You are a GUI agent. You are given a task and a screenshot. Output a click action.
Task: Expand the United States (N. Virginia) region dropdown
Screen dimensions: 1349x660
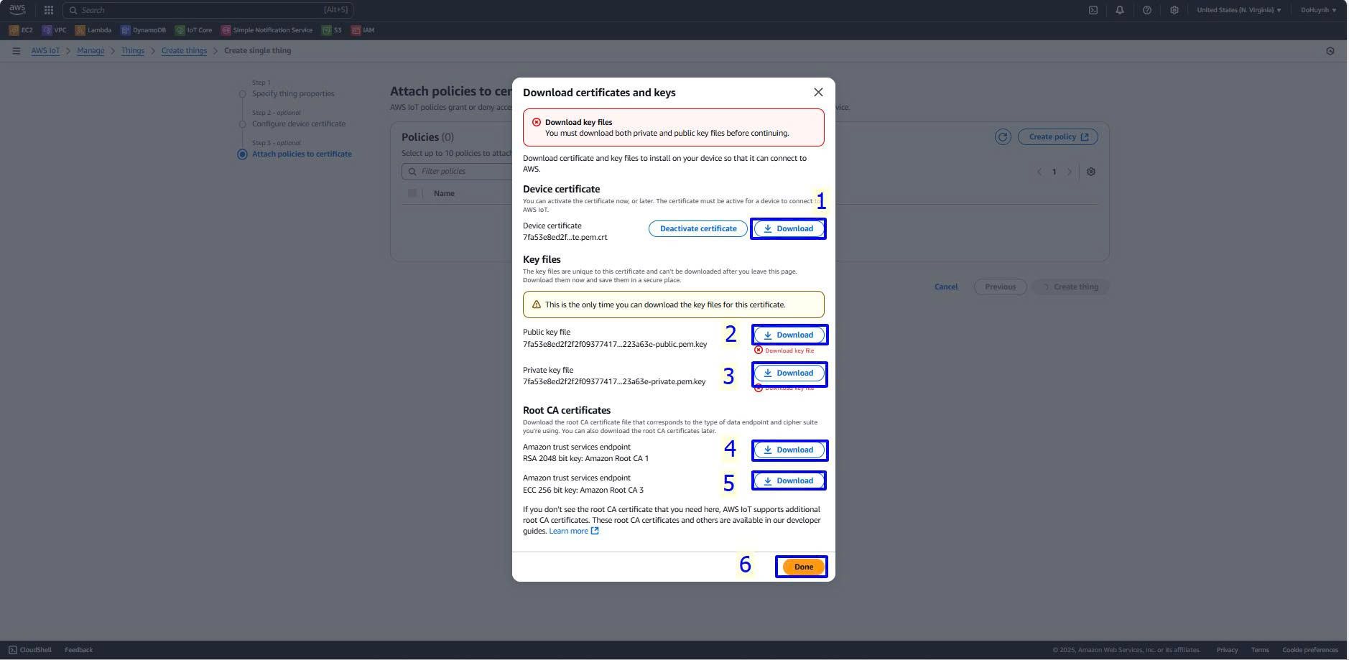tap(1238, 10)
